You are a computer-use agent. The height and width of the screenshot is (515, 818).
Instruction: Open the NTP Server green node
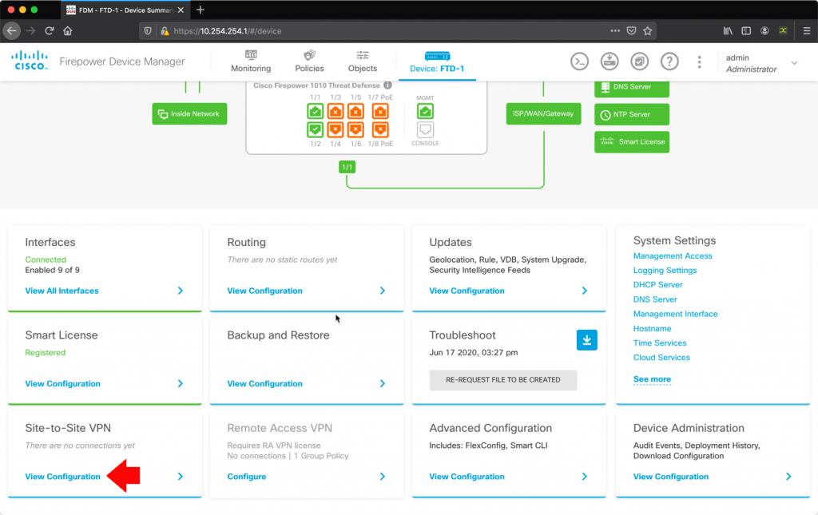[631, 114]
